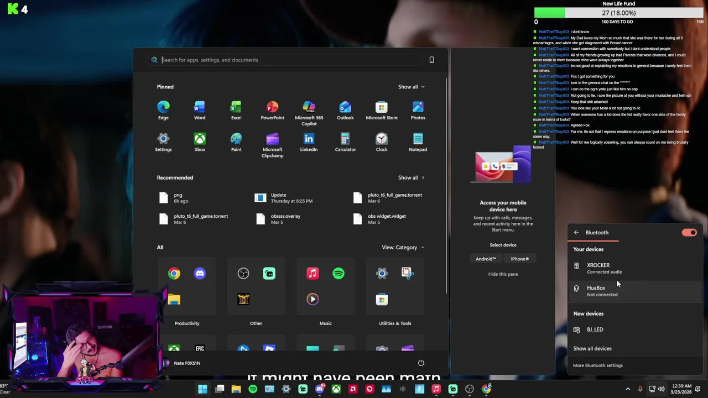The height and width of the screenshot is (398, 708).
Task: Open the pinned Excel app
Action: 236,110
